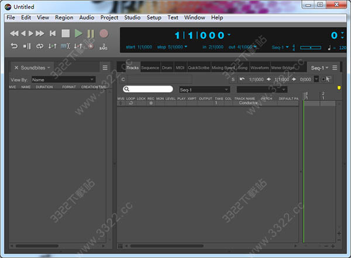Toggle the 2 bars countoff button

[x=104, y=46]
